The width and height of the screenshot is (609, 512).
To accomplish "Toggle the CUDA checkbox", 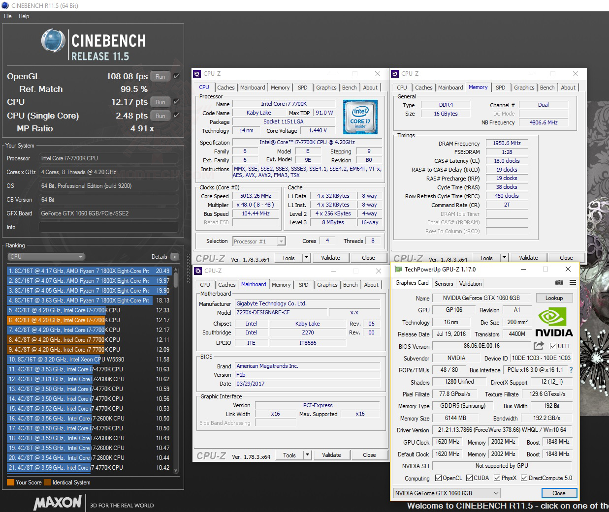I will click(470, 478).
